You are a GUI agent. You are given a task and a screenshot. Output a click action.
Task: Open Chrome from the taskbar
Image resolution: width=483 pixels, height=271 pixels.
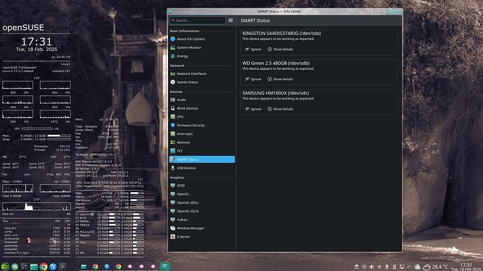coord(43,266)
